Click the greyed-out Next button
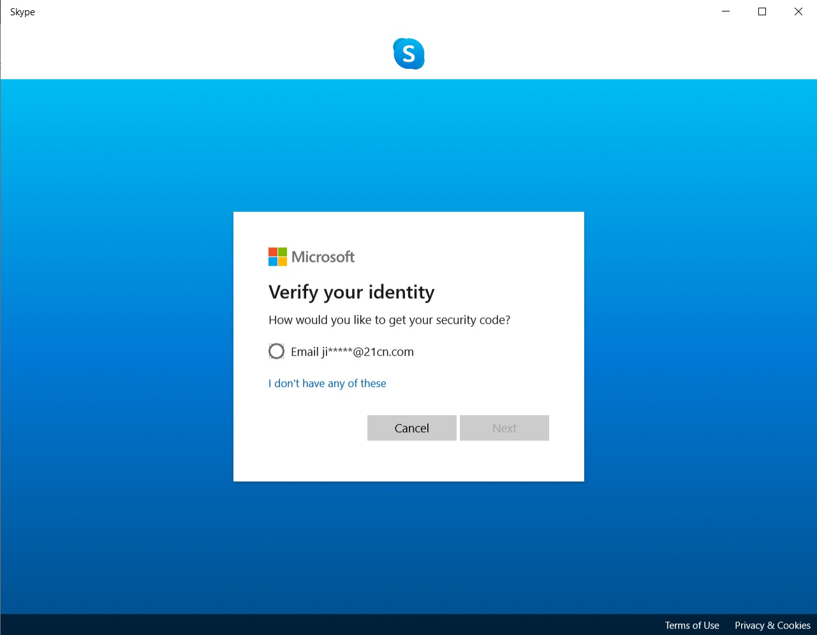Image resolution: width=817 pixels, height=635 pixels. coord(504,428)
